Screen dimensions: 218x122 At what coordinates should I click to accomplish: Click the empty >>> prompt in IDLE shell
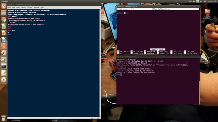[10, 35]
